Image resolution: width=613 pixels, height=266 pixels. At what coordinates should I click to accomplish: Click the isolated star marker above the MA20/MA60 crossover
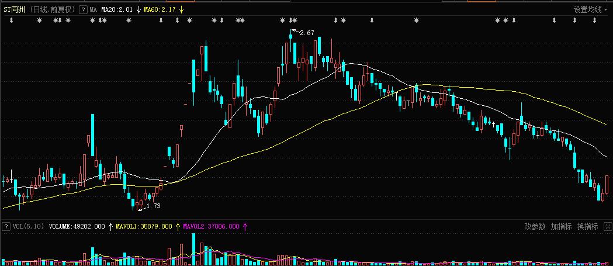pyautogui.click(x=416, y=20)
